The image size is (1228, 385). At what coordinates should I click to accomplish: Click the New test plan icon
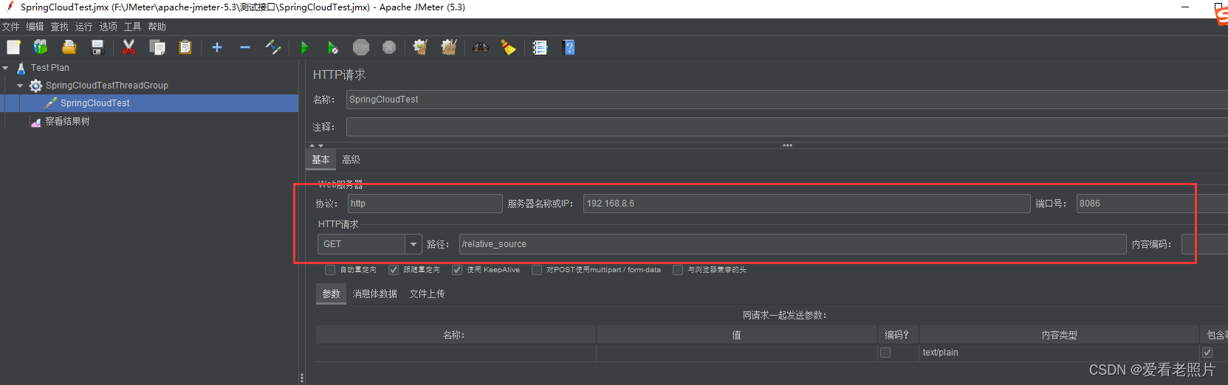pos(13,47)
